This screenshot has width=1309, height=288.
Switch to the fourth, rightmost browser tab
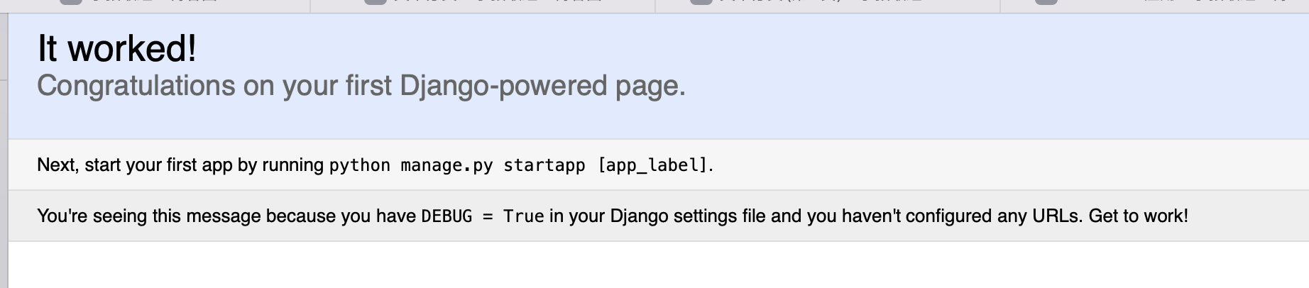coord(1155,6)
